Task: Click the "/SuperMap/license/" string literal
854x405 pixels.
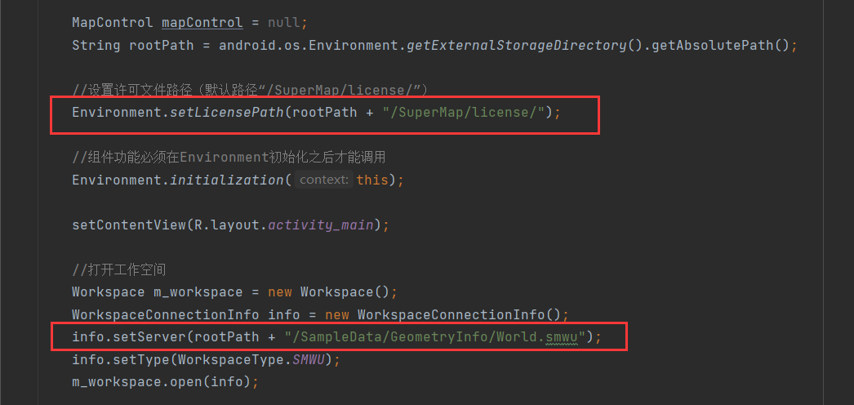Action: click(464, 113)
